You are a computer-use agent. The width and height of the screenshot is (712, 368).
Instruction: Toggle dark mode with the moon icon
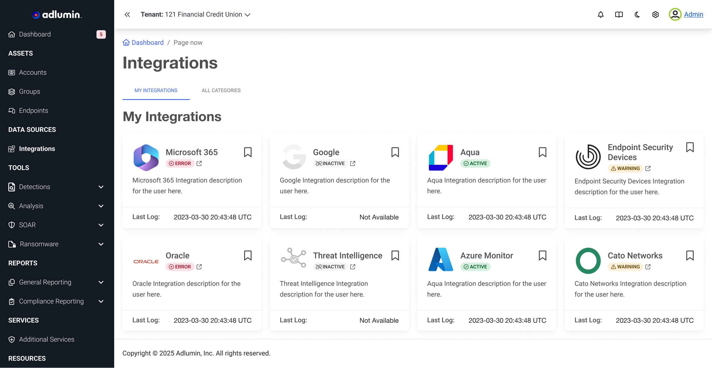637,14
